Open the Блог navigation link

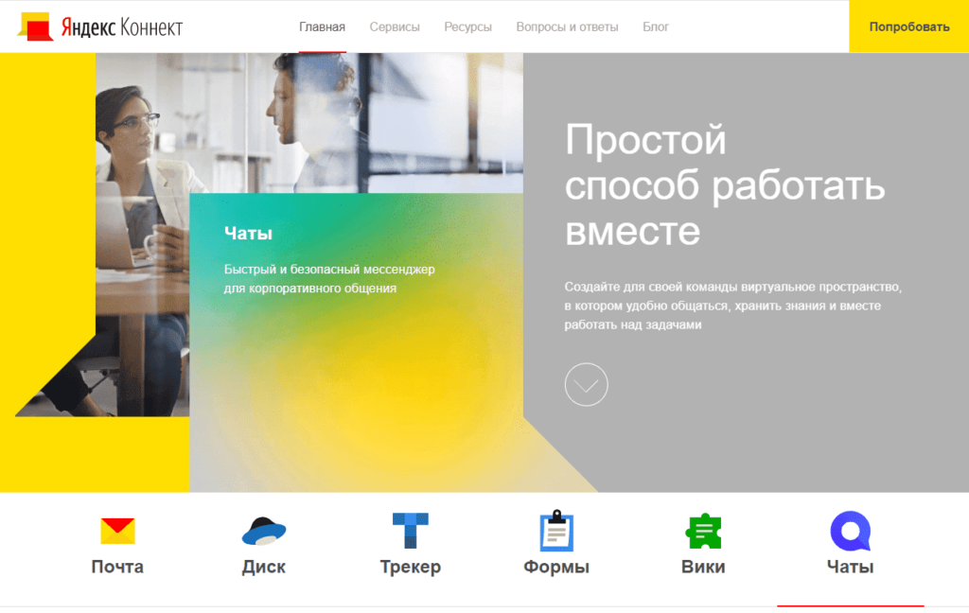point(656,26)
